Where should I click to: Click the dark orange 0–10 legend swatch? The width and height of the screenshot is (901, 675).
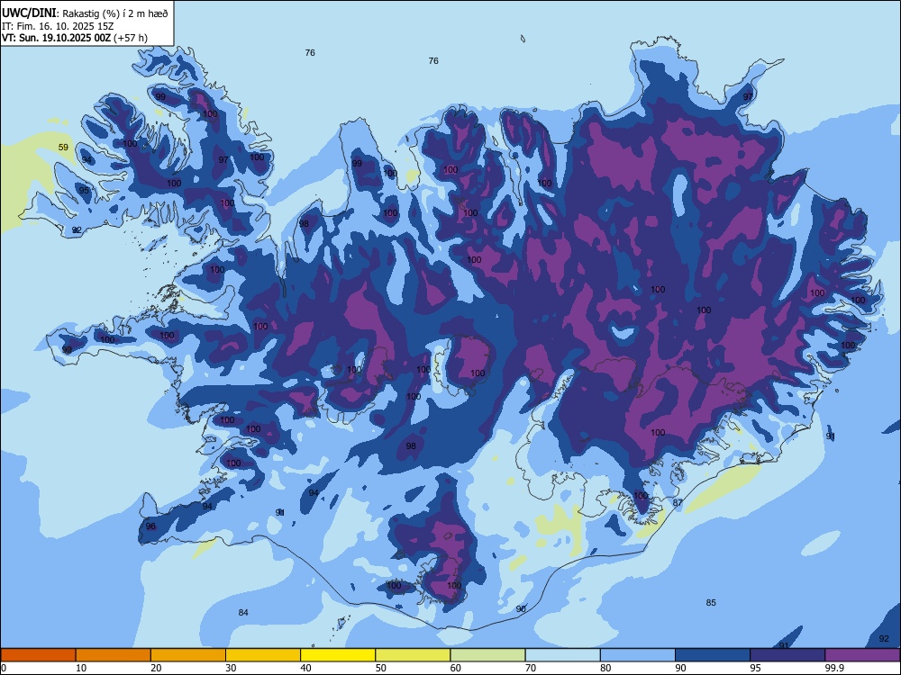point(38,655)
